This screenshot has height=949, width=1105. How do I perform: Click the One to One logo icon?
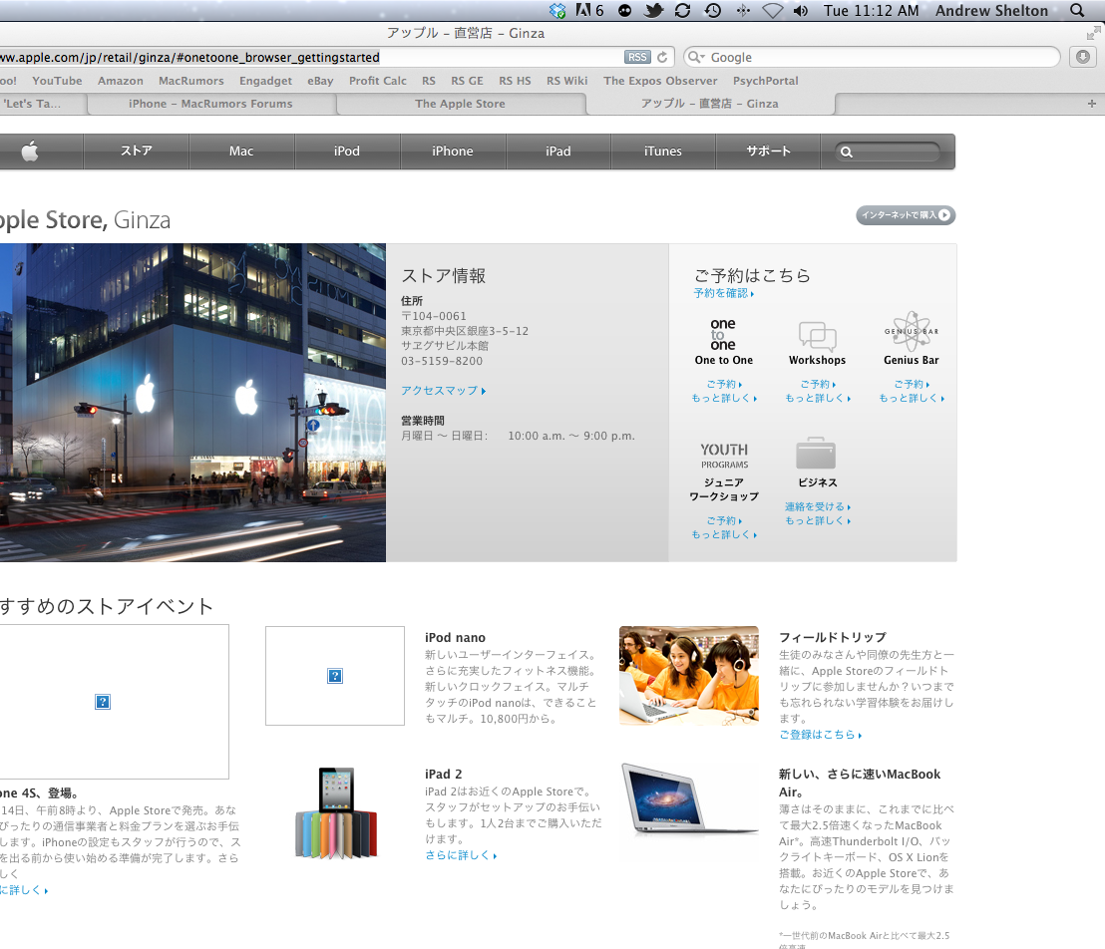723,334
